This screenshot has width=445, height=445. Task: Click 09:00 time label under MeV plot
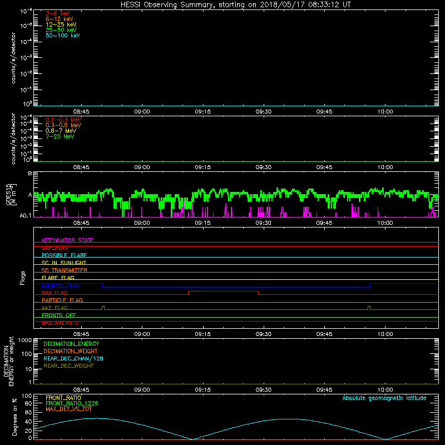tap(142, 167)
